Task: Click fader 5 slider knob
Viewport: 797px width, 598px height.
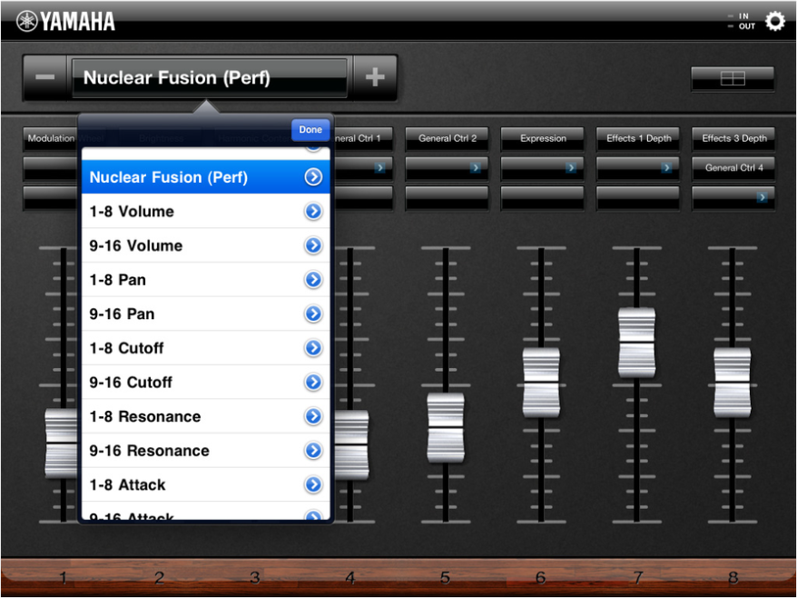Action: [x=446, y=428]
